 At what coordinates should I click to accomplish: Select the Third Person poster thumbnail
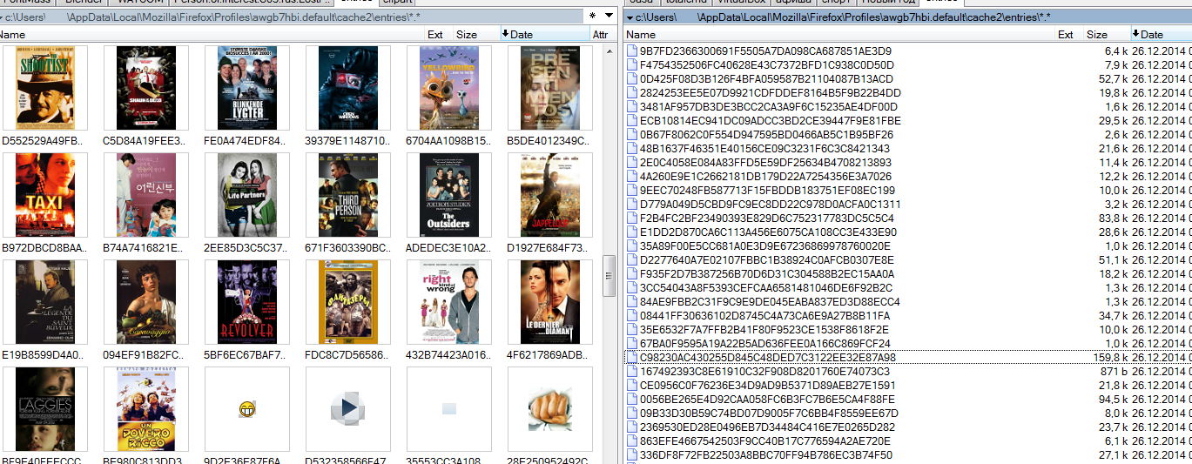click(348, 195)
